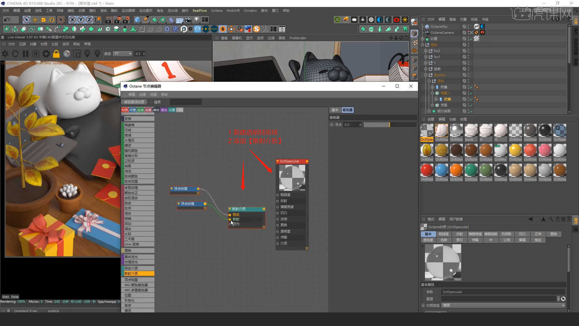This screenshot has width=579, height=326.
Task: Click the render to picture viewer icon
Action: pos(117,20)
